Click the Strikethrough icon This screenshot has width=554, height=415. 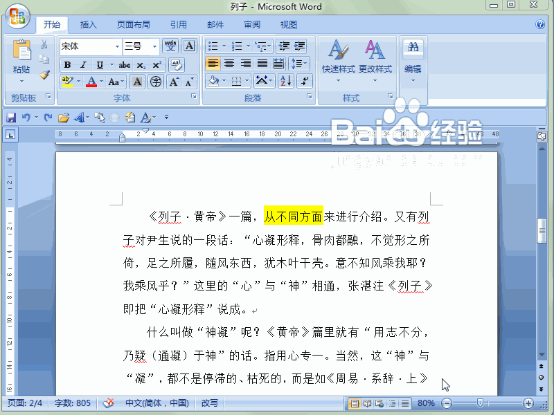click(124, 64)
